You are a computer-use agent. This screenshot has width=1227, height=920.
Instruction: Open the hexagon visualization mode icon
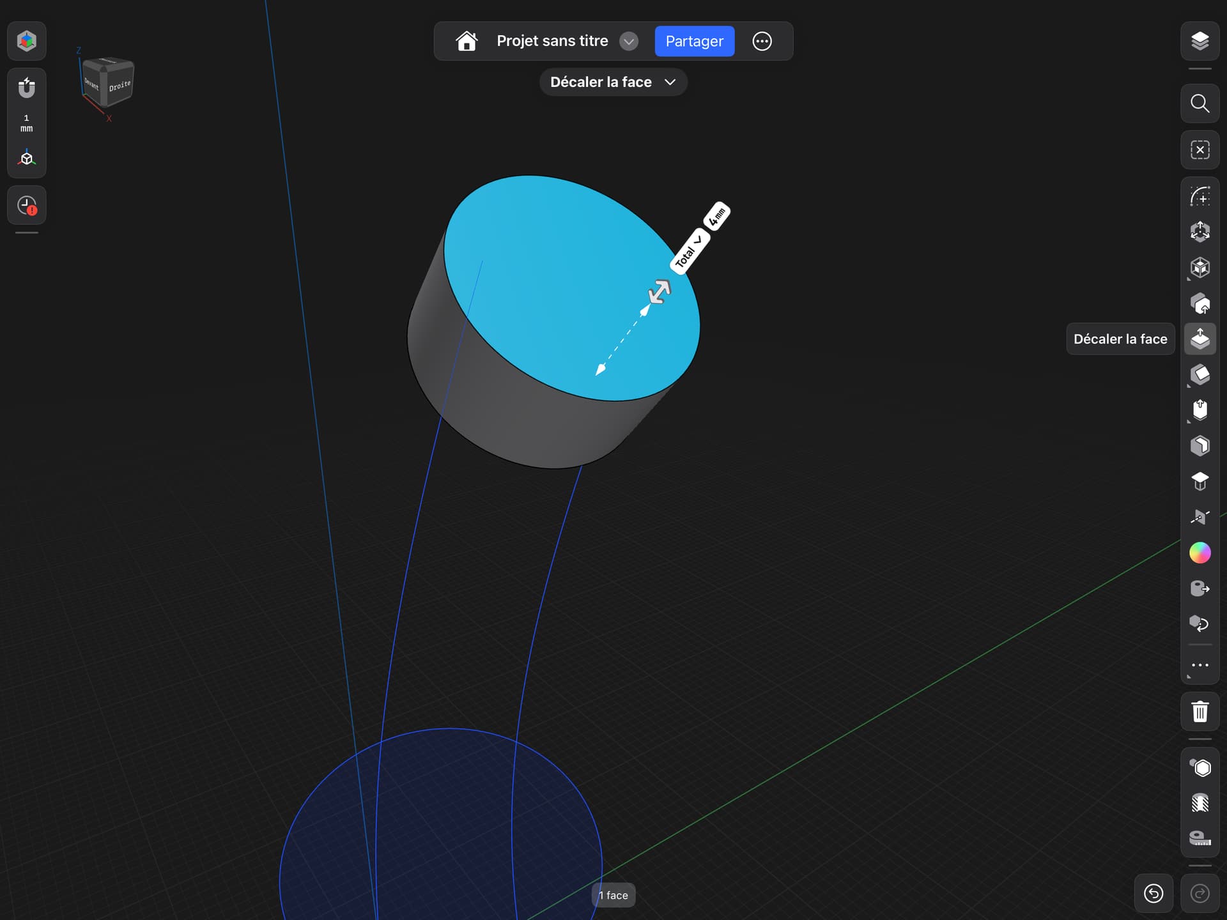[x=1200, y=767]
